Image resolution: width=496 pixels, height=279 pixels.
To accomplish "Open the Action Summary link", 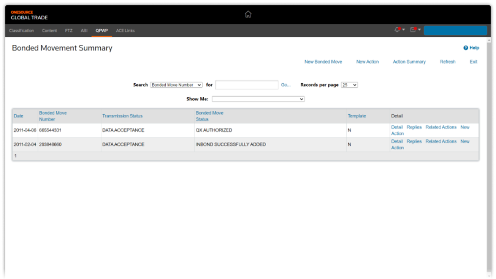I will [x=409, y=62].
